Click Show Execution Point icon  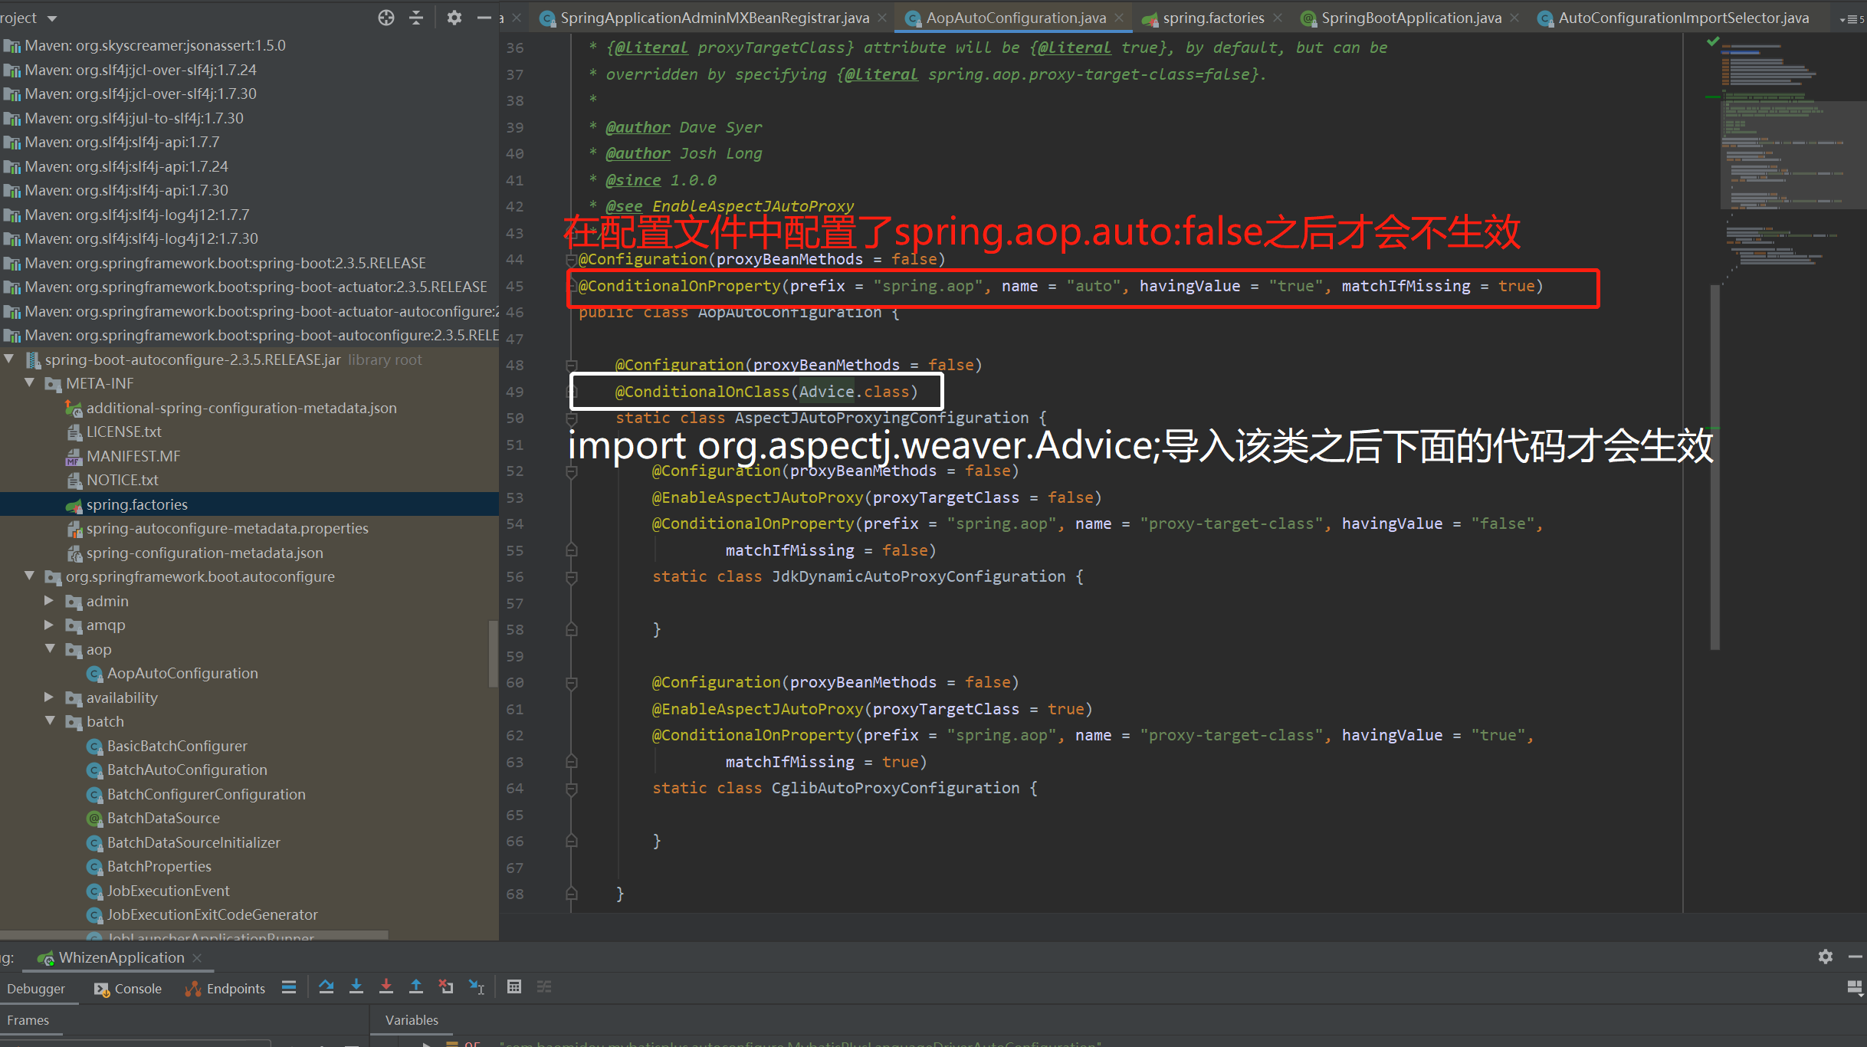pos(289,987)
